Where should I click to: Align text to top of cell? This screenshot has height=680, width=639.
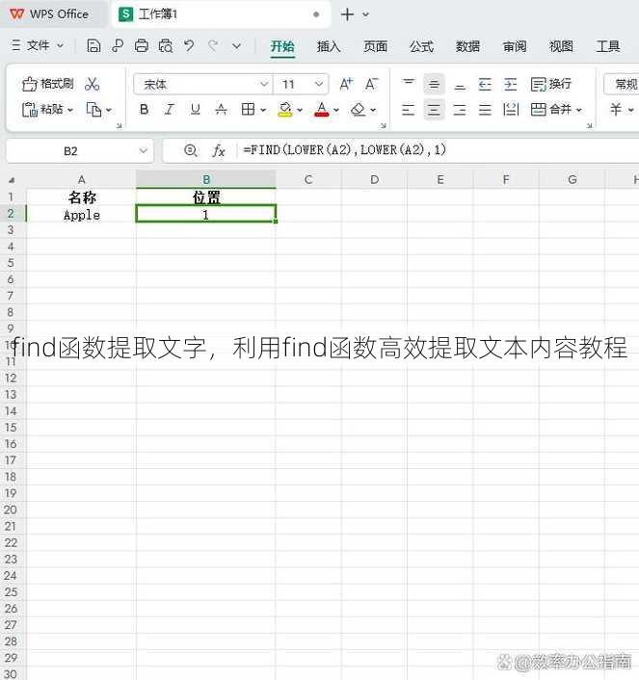pyautogui.click(x=408, y=84)
